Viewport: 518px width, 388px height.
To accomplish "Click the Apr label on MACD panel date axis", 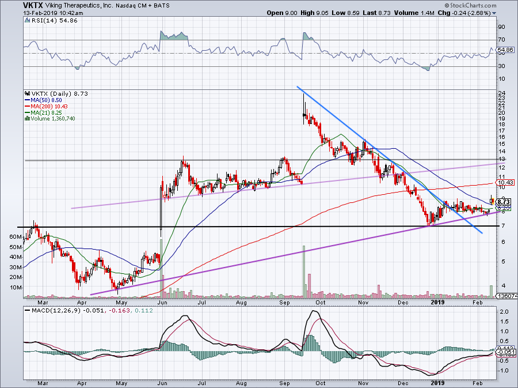I will (x=82, y=383).
